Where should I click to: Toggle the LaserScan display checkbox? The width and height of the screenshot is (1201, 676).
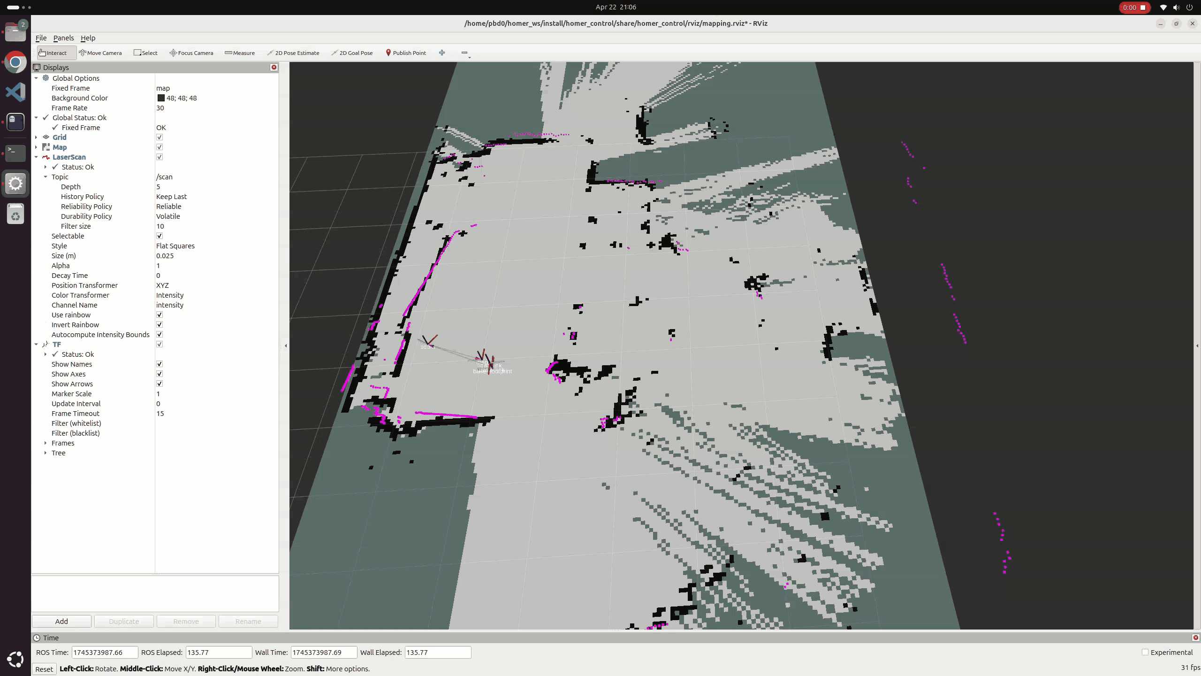[x=160, y=157]
